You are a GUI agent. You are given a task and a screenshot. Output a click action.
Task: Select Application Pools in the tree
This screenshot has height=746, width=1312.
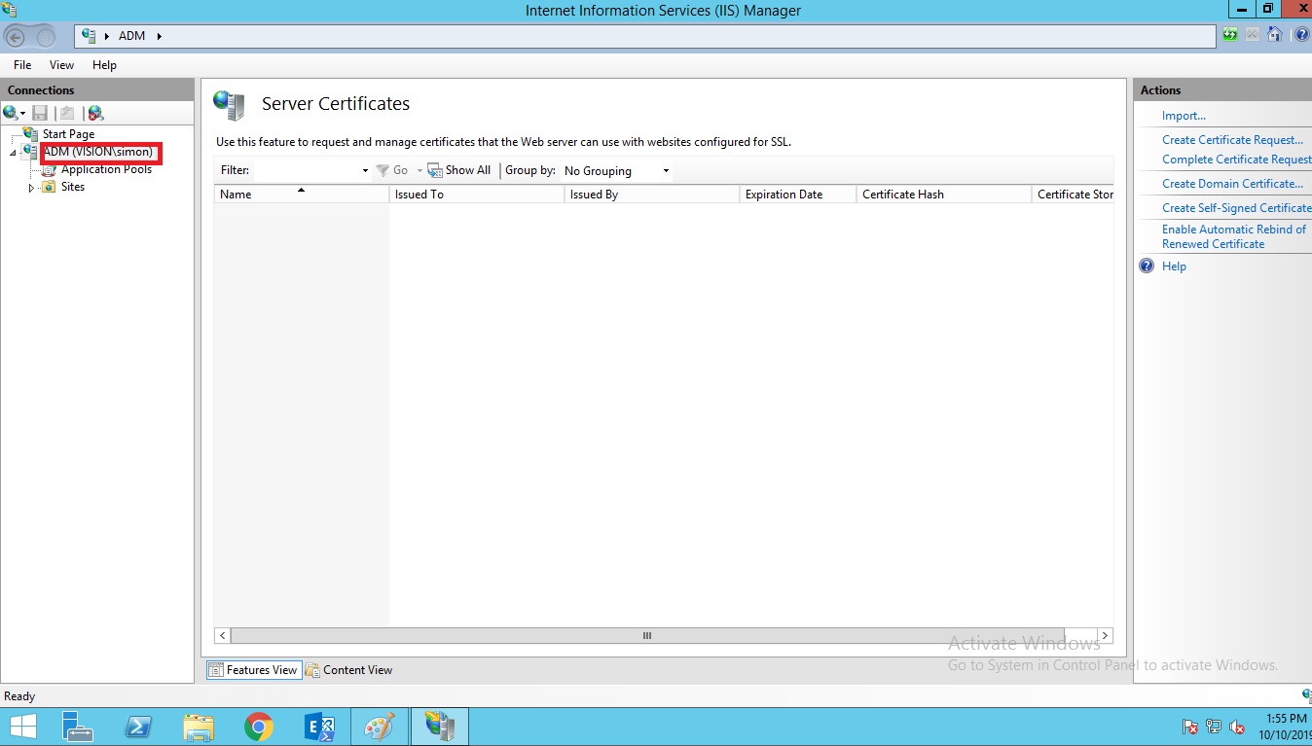107,169
